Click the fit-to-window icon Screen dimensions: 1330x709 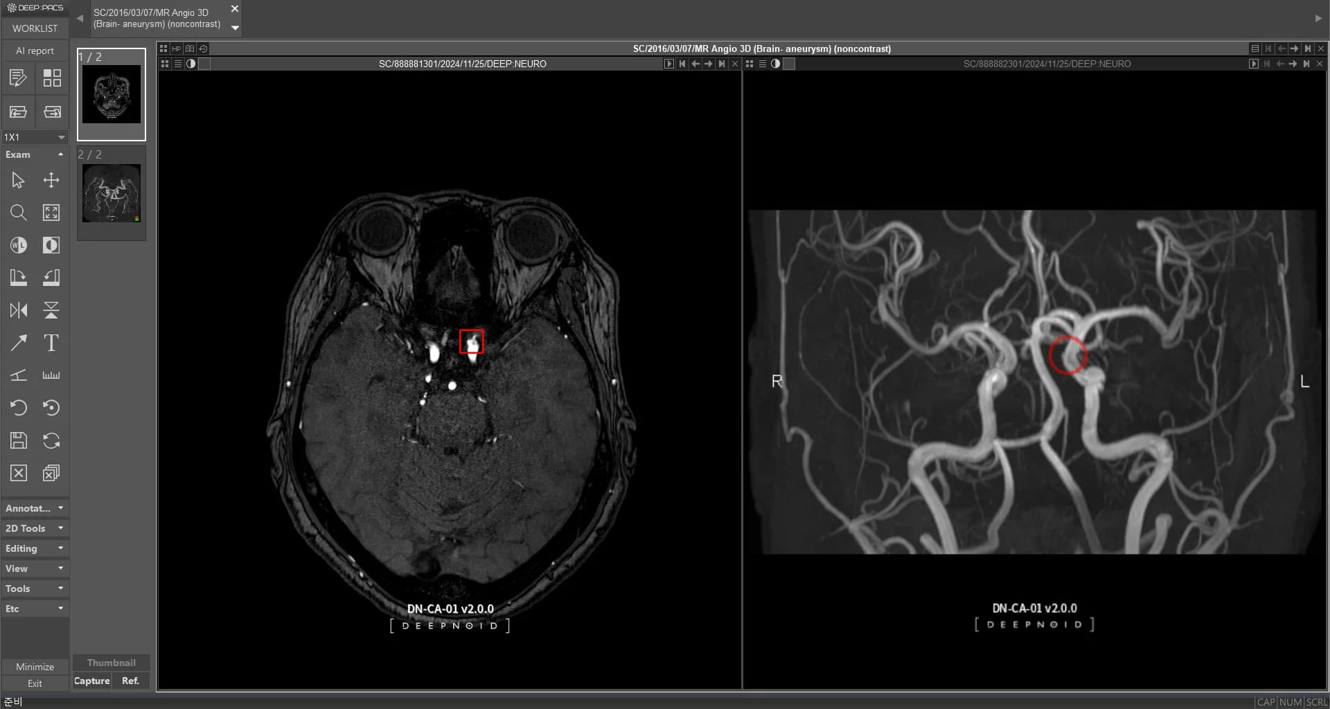pos(51,213)
